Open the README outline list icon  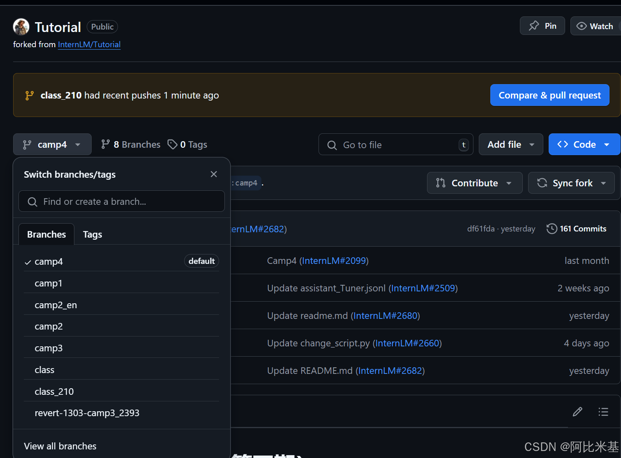(x=603, y=412)
